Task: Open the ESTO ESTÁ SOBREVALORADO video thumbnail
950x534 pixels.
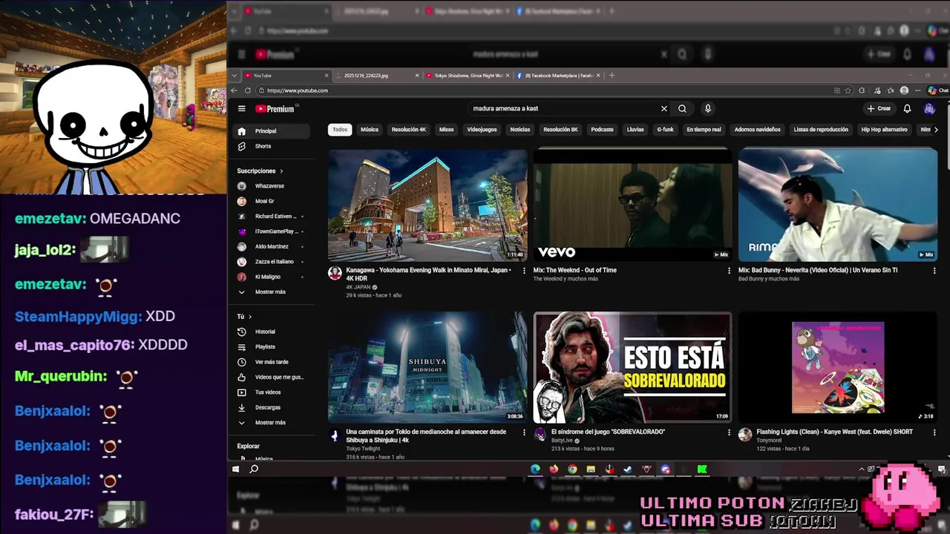Action: tap(632, 367)
